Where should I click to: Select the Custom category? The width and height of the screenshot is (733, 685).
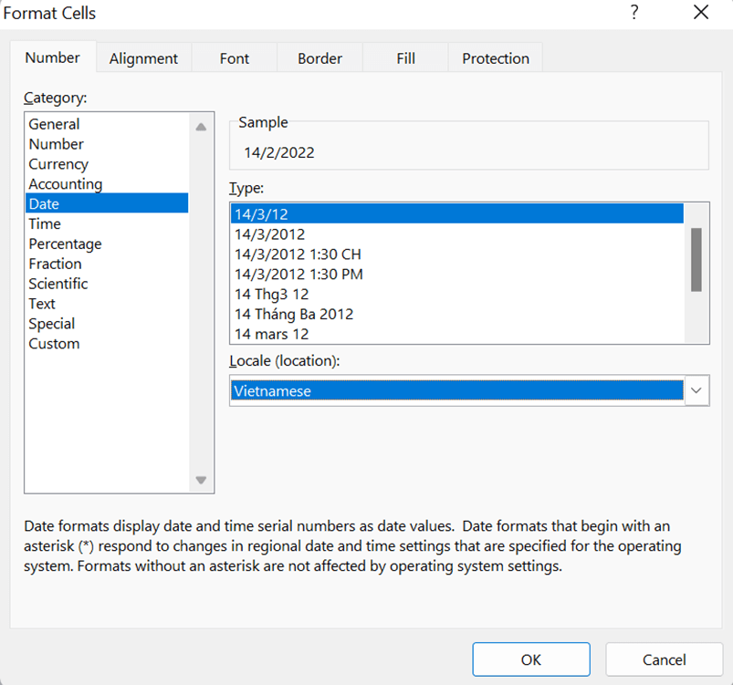[x=54, y=344]
